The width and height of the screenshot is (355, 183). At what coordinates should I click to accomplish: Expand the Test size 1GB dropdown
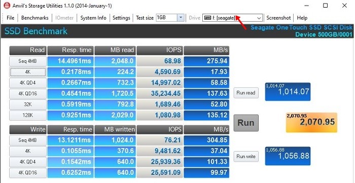(x=181, y=18)
